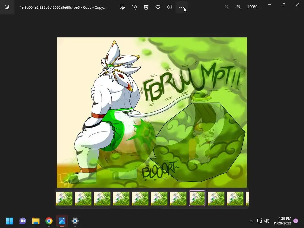Click the volume speaker tray icon
The height and width of the screenshot is (228, 304).
pos(267,221)
